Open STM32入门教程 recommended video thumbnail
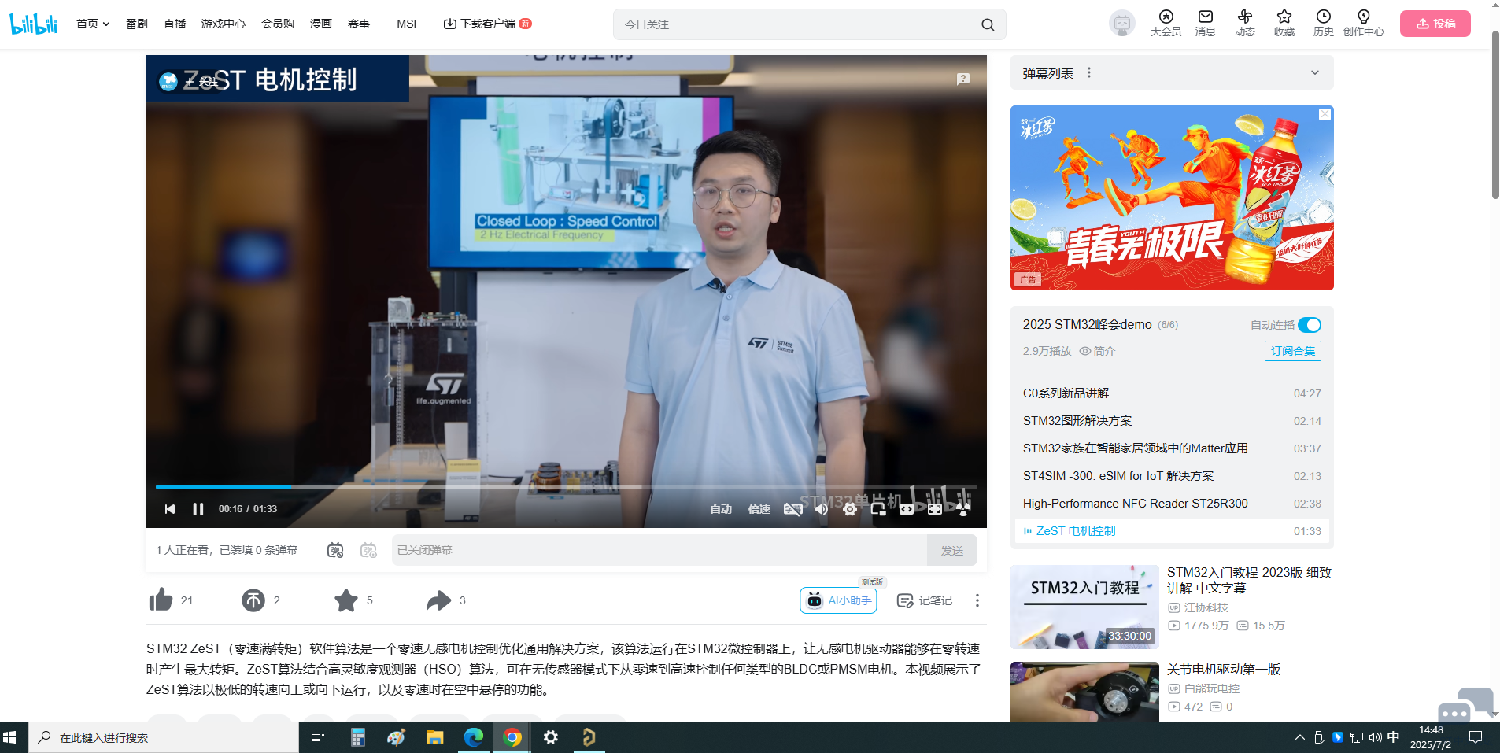Image resolution: width=1500 pixels, height=753 pixels. [1084, 607]
